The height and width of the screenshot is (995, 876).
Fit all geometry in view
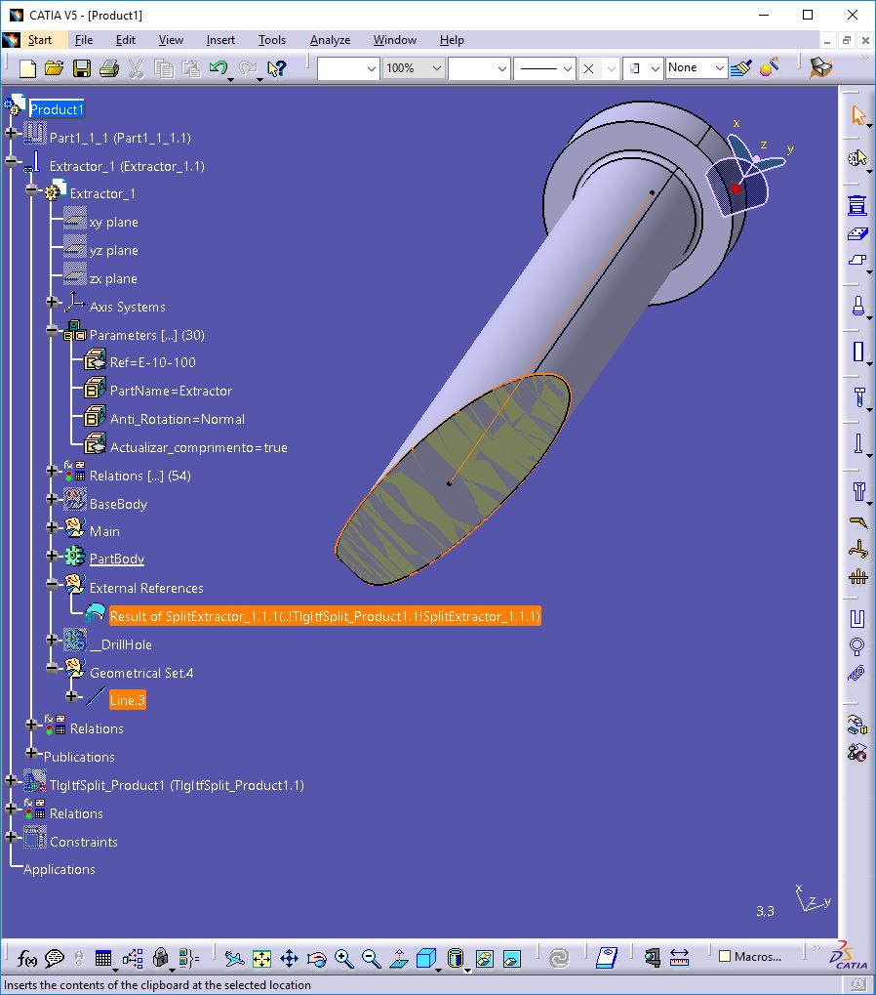point(261,958)
